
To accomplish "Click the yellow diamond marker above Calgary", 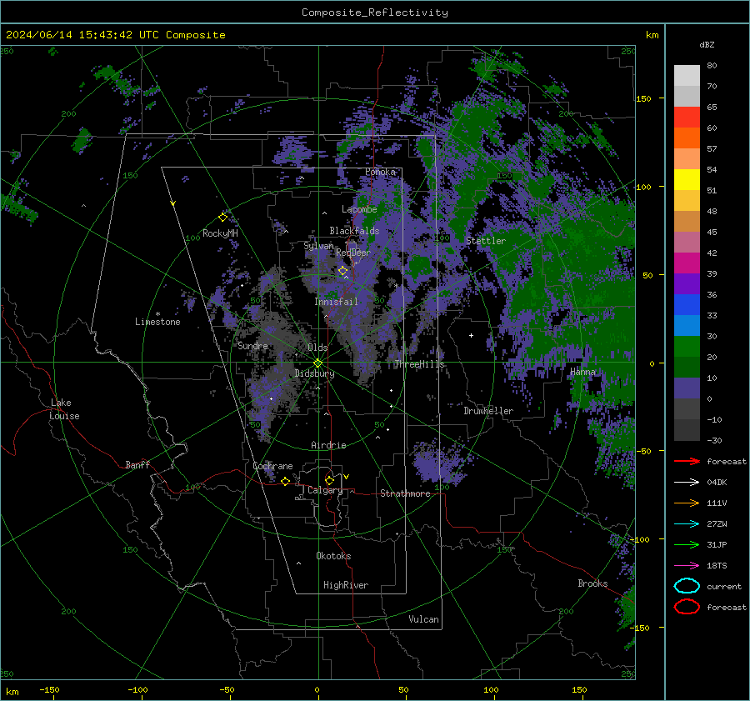I will [329, 480].
